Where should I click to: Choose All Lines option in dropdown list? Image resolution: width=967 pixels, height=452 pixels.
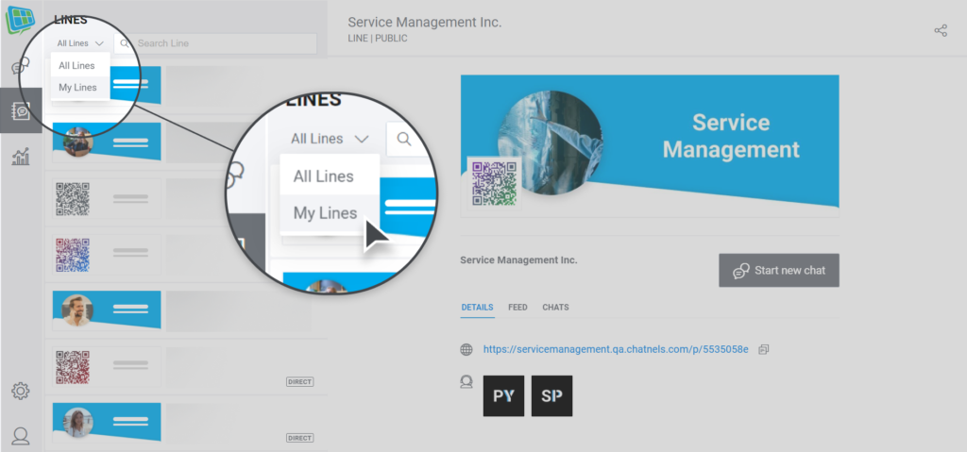[77, 65]
